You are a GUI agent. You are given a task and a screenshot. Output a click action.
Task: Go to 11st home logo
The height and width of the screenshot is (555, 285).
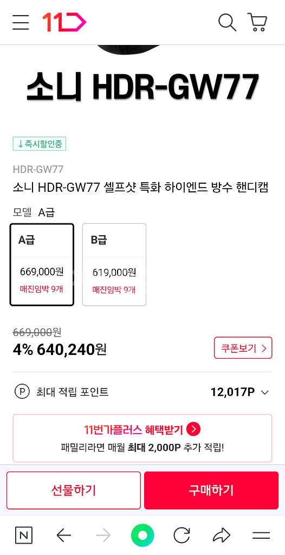pos(64,22)
